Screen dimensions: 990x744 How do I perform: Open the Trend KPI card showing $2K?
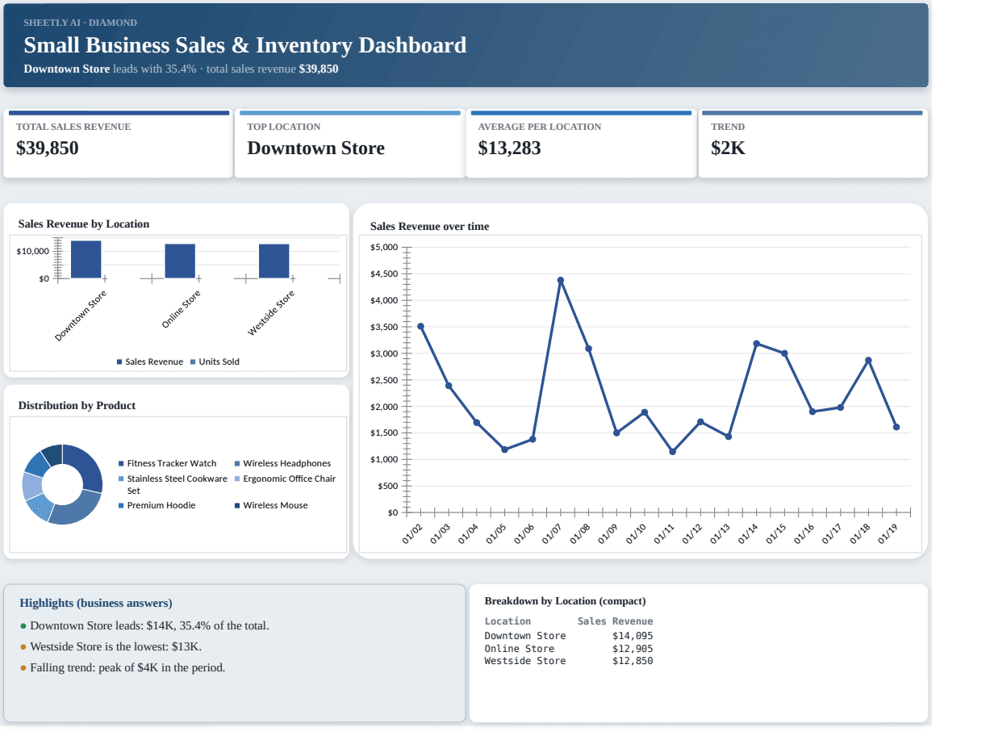[813, 144]
